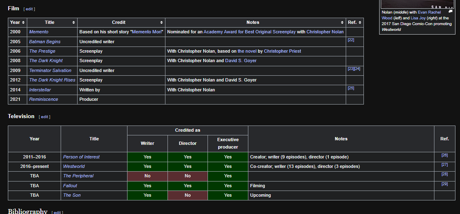Screen dimensions: 460x214
Task: Select Executive producer 'Yes' for The Peripheral
Action: point(228,176)
